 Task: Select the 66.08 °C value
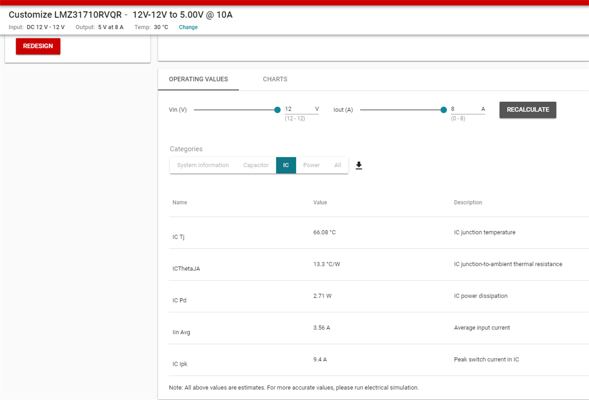[x=324, y=232]
